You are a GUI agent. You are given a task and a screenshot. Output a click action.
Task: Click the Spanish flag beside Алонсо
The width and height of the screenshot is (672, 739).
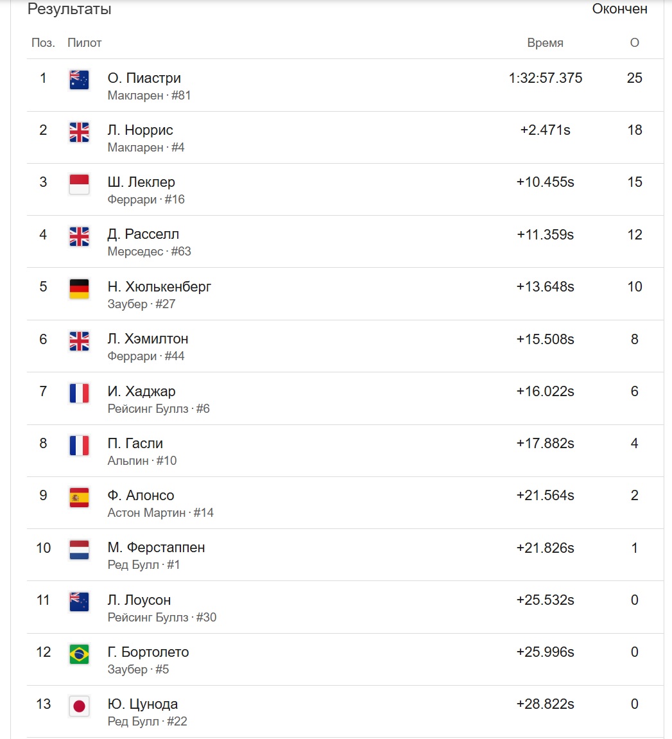79,497
